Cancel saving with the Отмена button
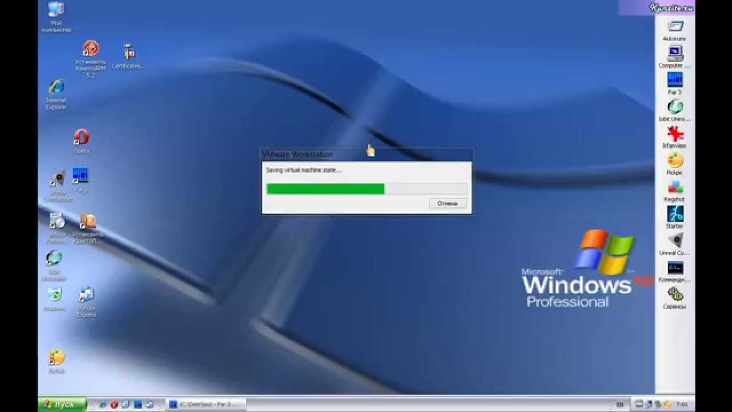The width and height of the screenshot is (732, 412). pos(448,204)
